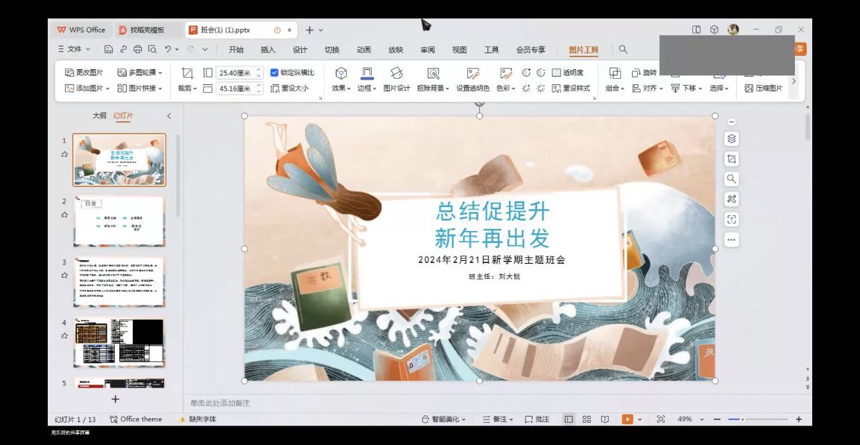
Task: Switch to slide sorter view on status bar
Action: coord(586,419)
